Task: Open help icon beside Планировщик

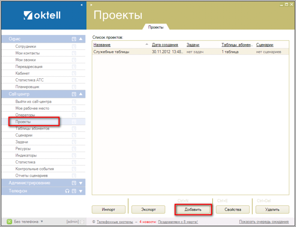Action: (74, 87)
